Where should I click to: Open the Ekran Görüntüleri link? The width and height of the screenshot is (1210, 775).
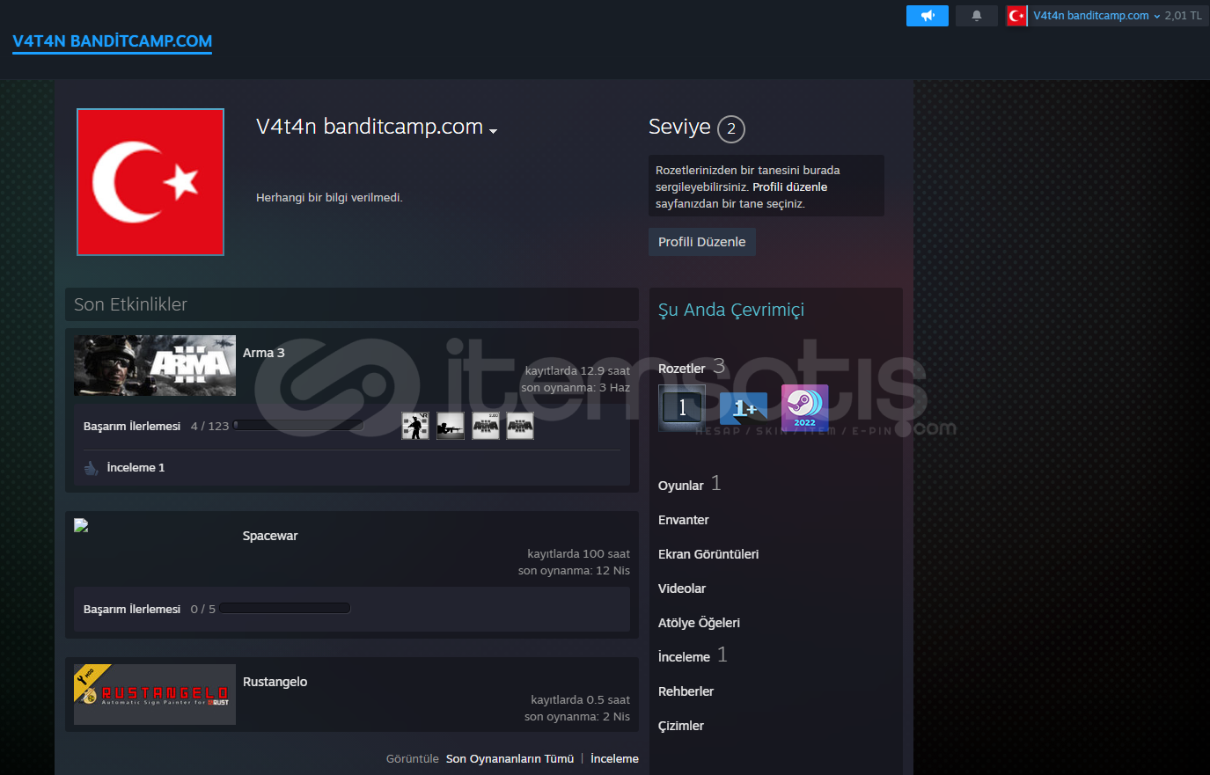click(x=708, y=554)
